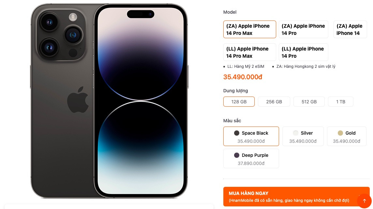
Task: Choose 256 GB storage capacity
Action: tap(274, 101)
